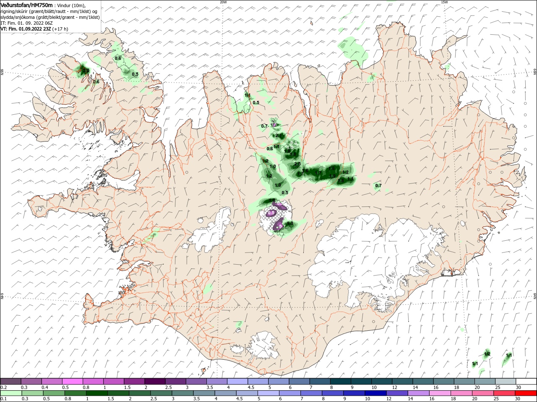Click the 'rigning/skúrir' description line

tap(50, 11)
